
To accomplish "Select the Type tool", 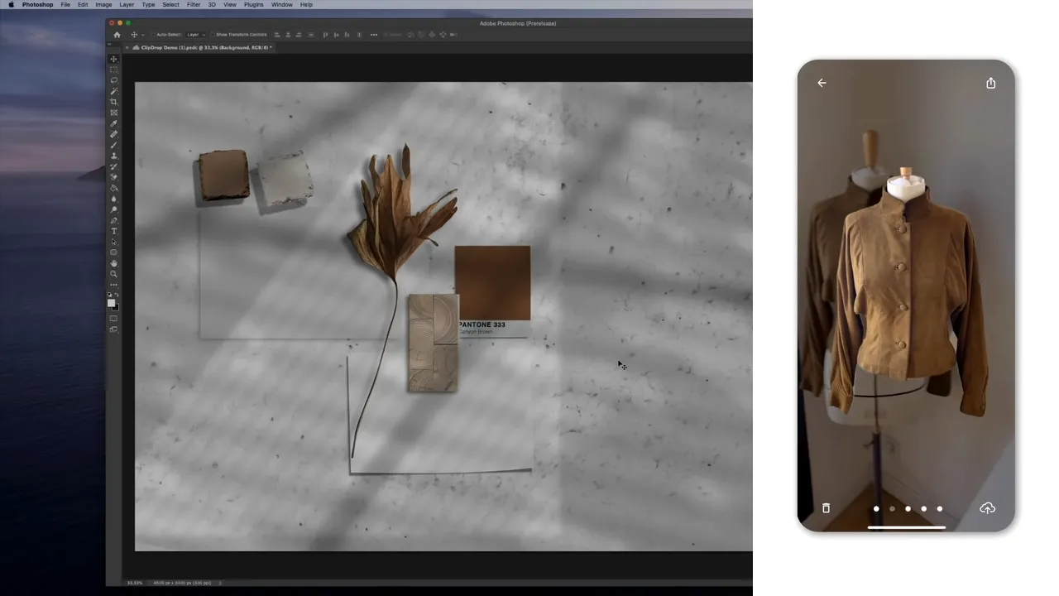I will click(113, 231).
